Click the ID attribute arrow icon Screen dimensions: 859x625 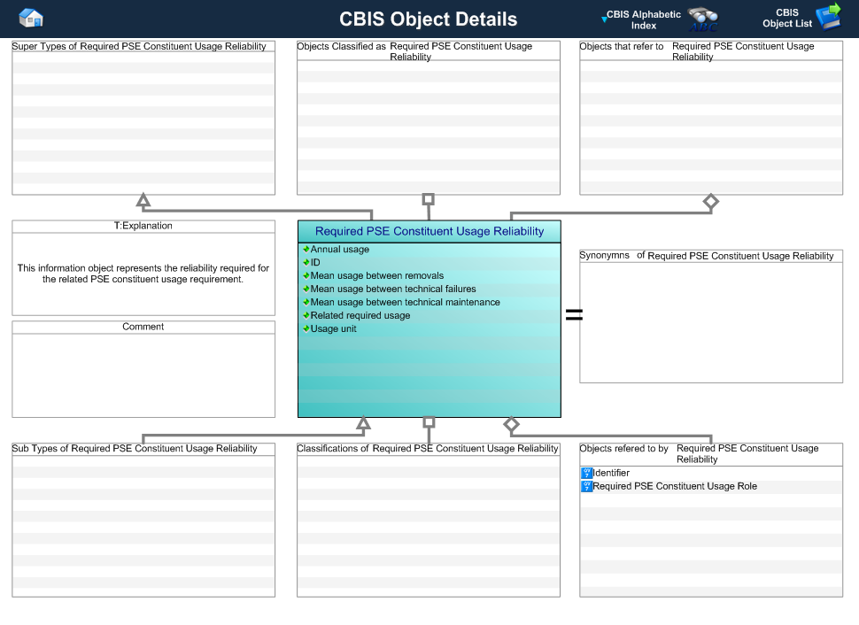tap(306, 262)
